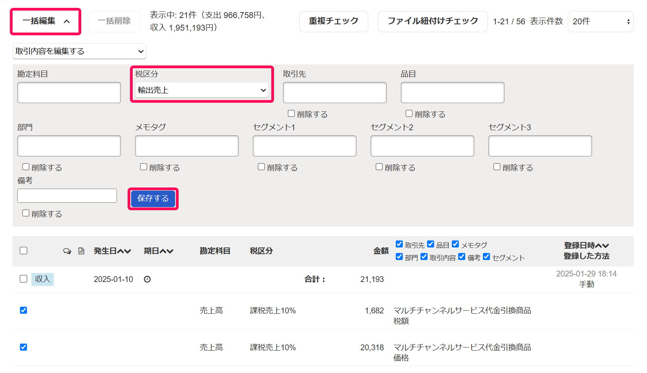Screen dimensions: 647x373
Task: Open the 表示件数 20件 dropdown
Action: tap(600, 22)
